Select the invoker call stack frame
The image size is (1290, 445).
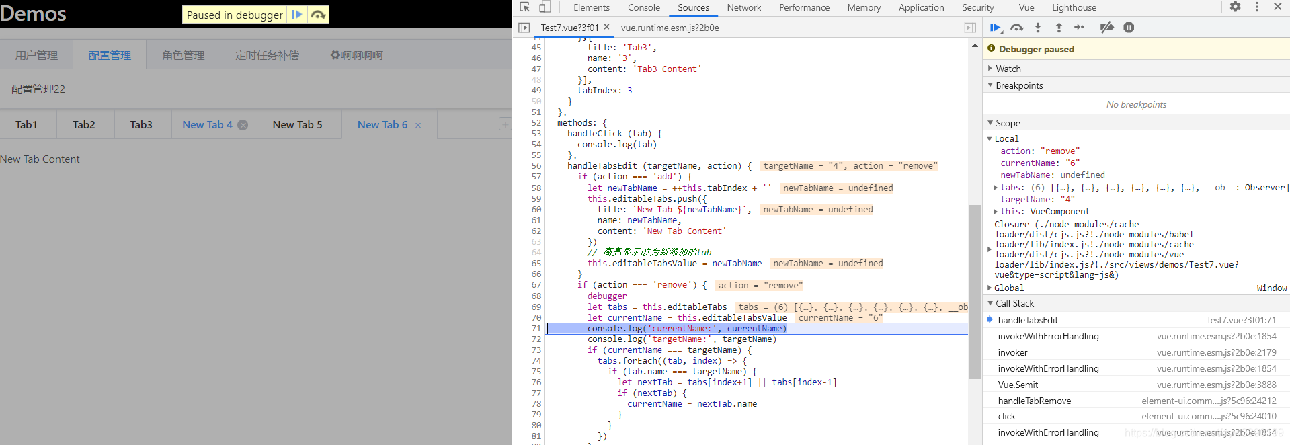(x=1136, y=352)
